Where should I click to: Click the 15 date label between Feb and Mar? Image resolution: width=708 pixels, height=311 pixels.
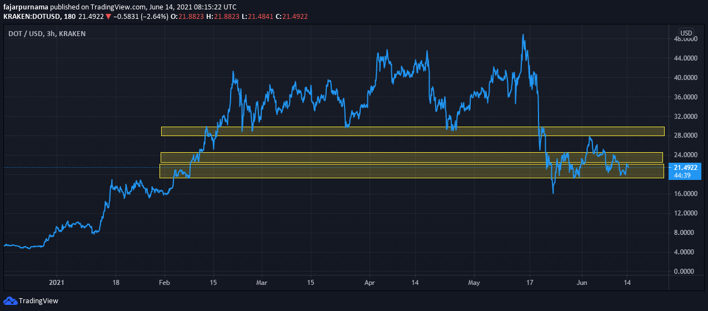click(x=213, y=283)
